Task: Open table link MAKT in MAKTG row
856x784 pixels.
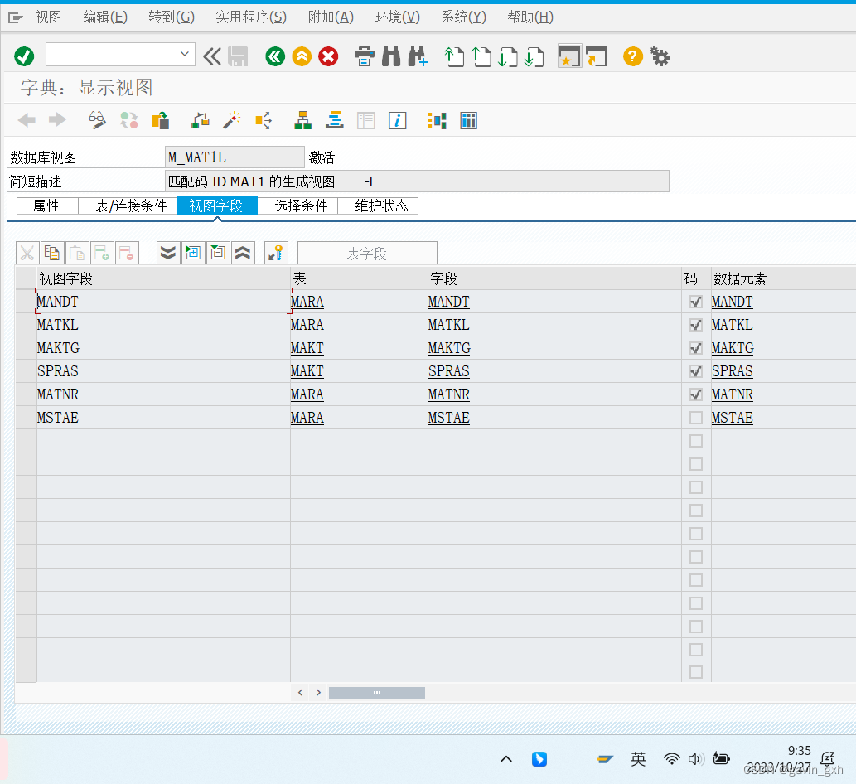Action: coord(307,348)
